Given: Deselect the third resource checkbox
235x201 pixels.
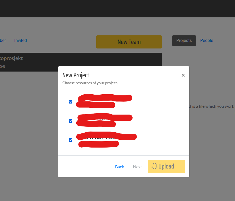Looking at the screenshot, I should pos(71,140).
